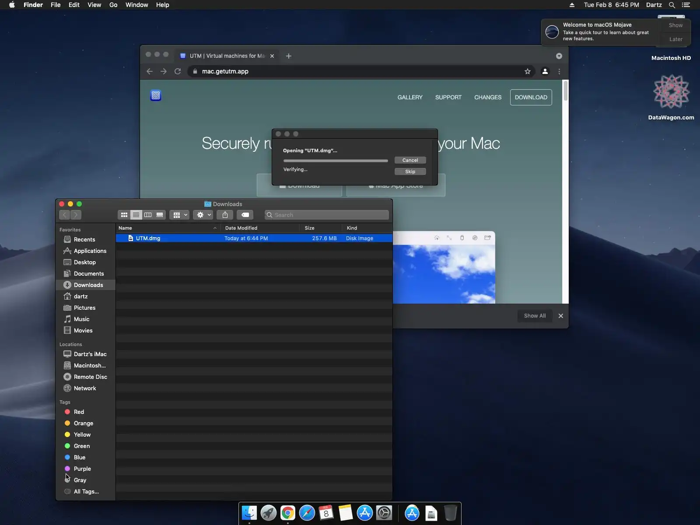700x525 pixels.
Task: Open the Go menu
Action: coord(113,5)
